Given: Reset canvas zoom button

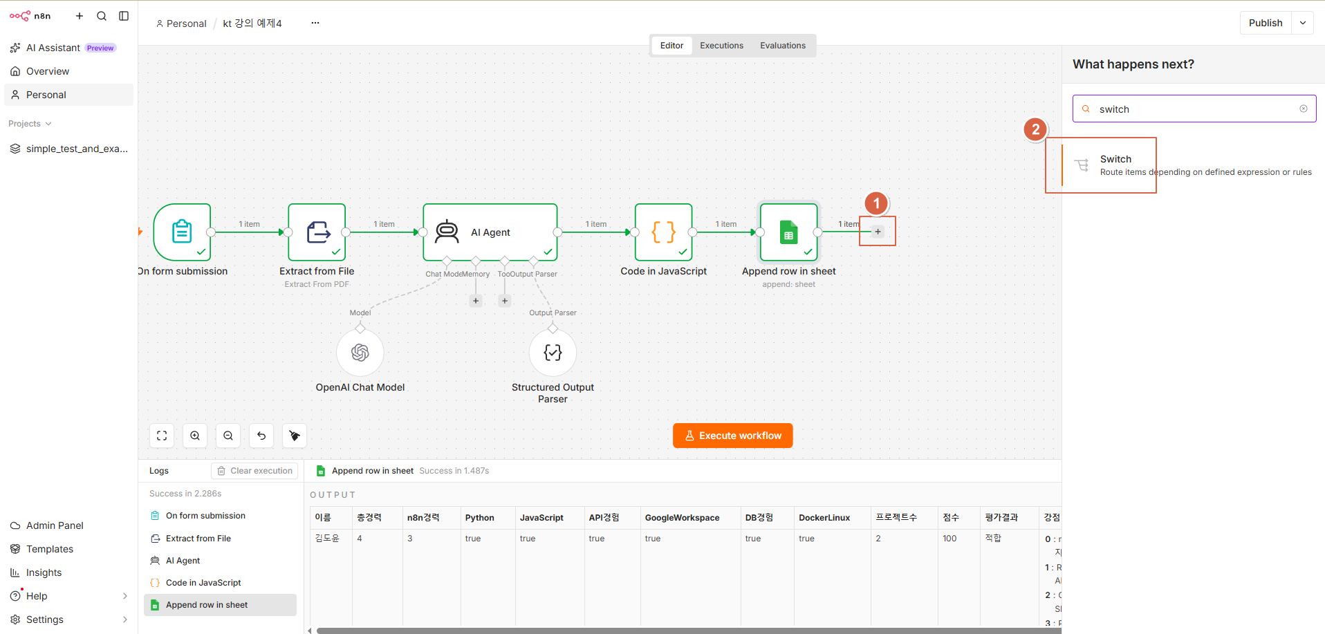Looking at the screenshot, I should pos(261,436).
